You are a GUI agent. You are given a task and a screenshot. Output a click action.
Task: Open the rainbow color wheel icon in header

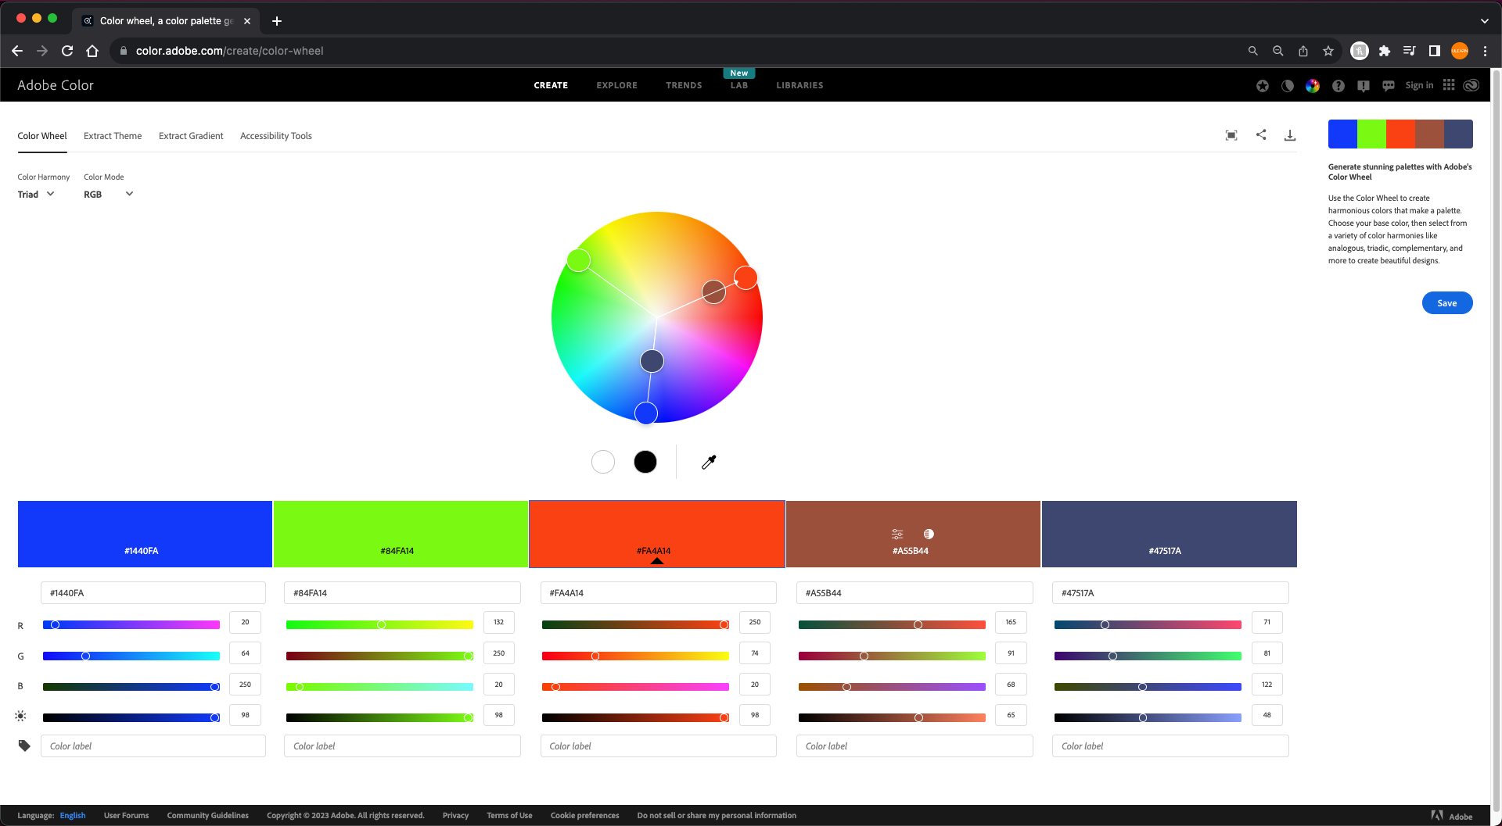[1313, 86]
